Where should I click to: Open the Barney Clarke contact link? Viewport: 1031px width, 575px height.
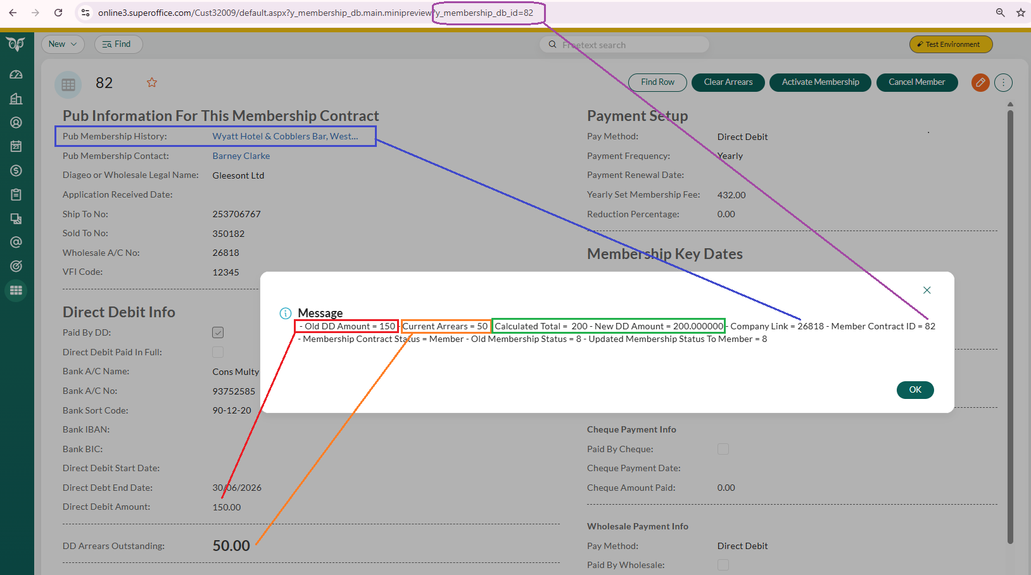coord(241,156)
